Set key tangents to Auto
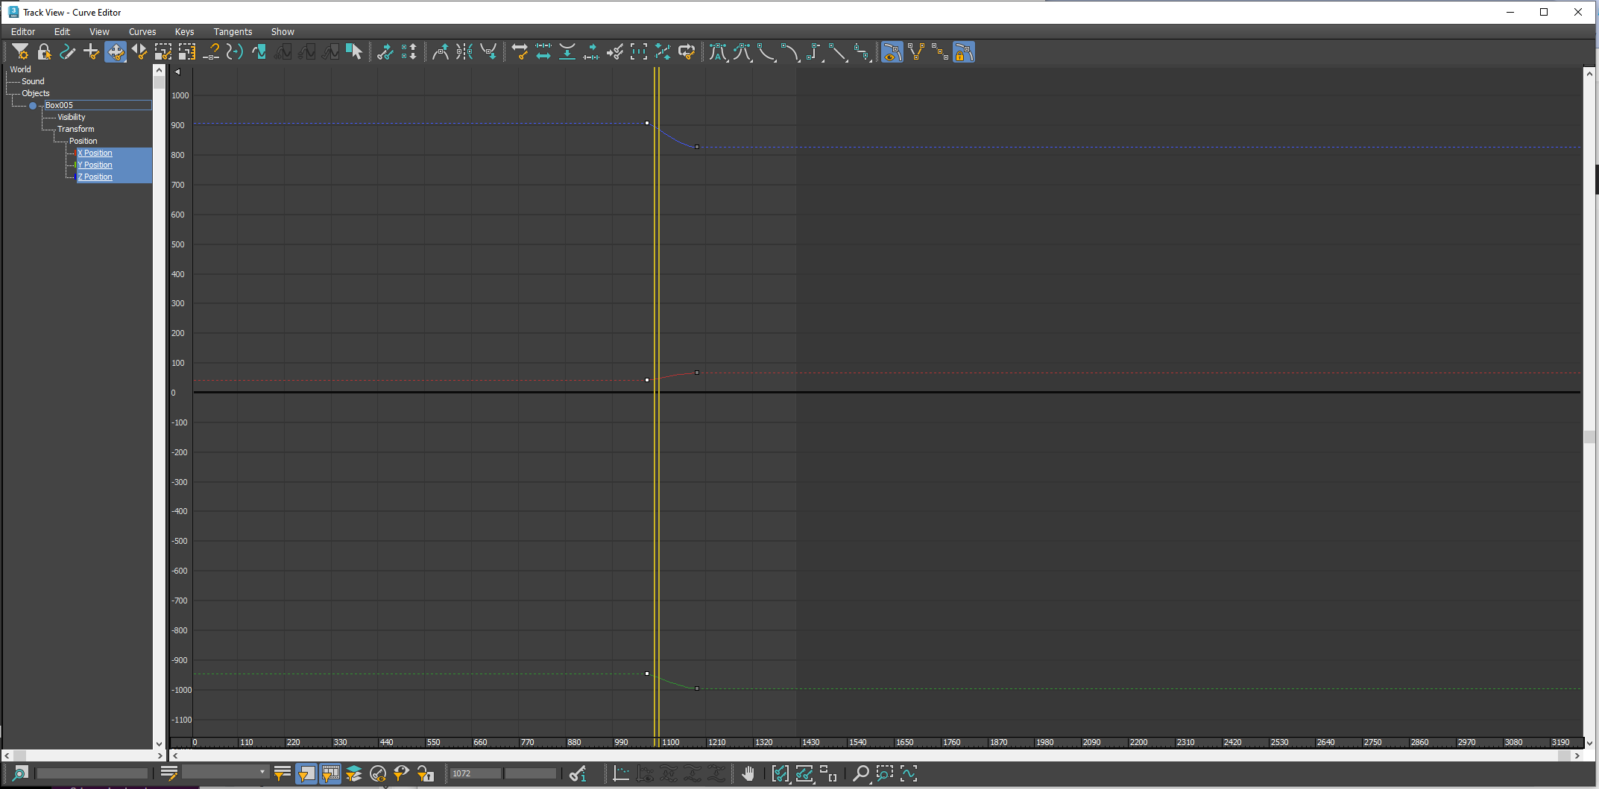This screenshot has height=789, width=1599. [718, 51]
